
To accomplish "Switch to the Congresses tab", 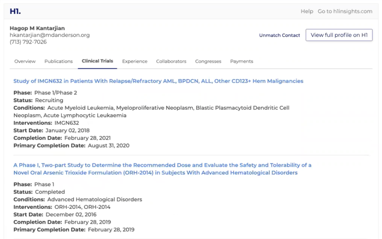I will 208,61.
